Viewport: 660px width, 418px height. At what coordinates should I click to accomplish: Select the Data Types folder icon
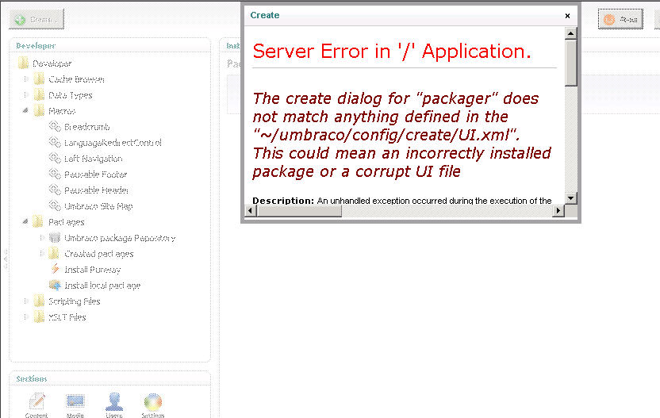pyautogui.click(x=39, y=95)
